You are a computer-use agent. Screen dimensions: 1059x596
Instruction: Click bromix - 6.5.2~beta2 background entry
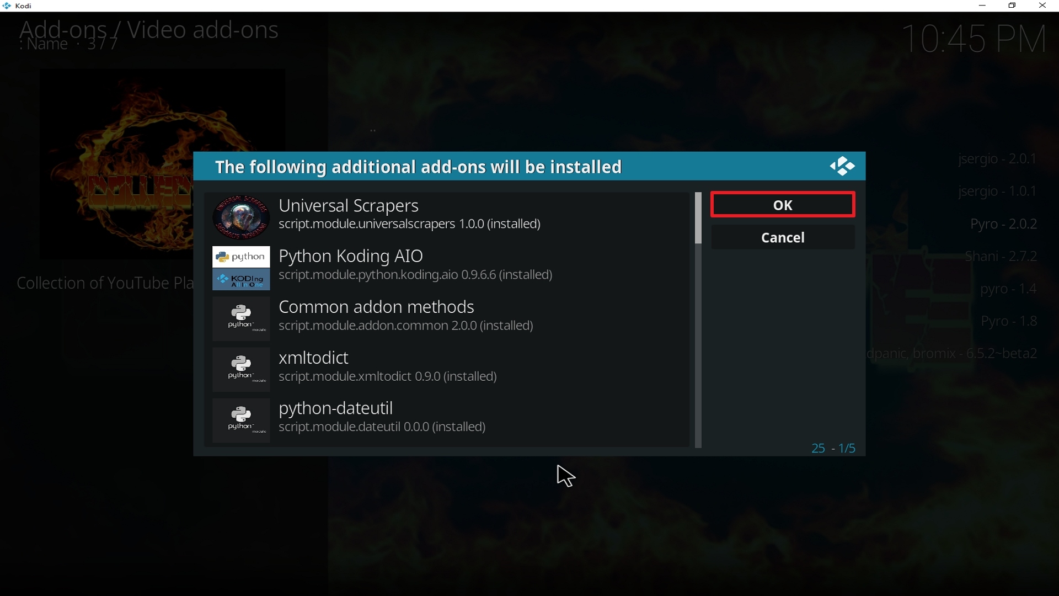[x=953, y=354]
